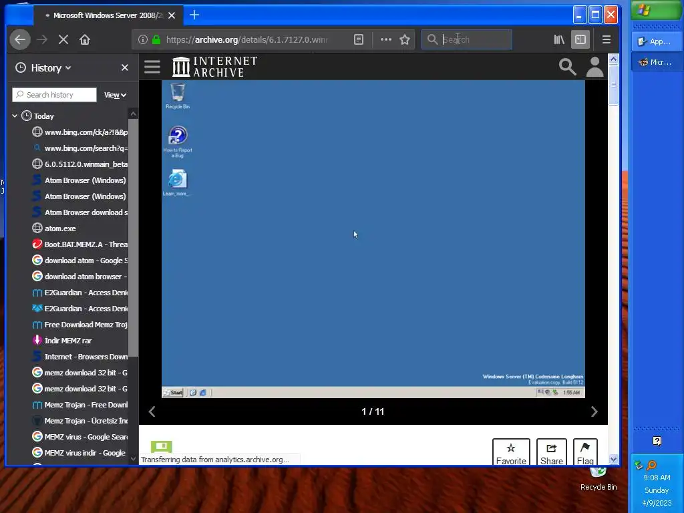Close the History sidebar
Screen dimensions: 684x513
coord(125,67)
